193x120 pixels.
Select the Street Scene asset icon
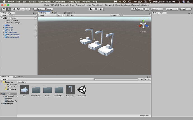(82, 90)
